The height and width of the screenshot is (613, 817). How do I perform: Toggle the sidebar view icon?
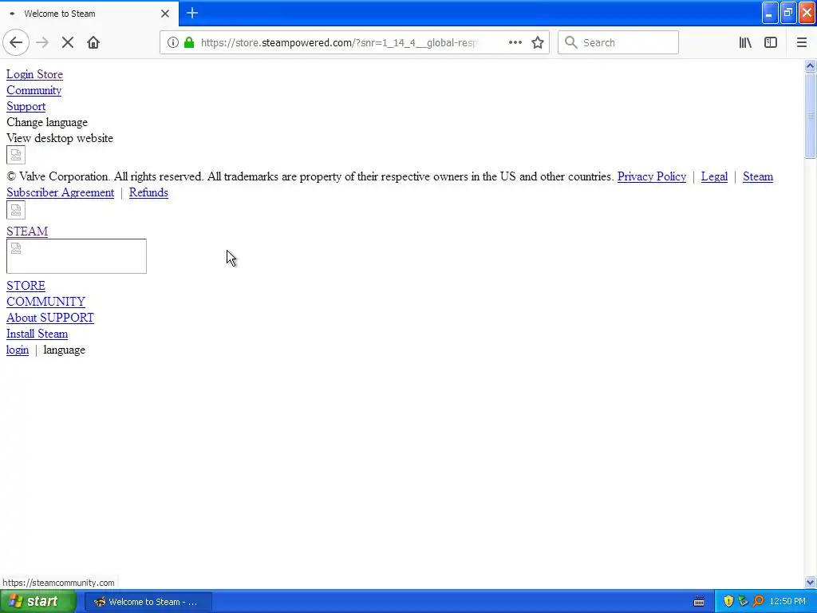click(771, 43)
